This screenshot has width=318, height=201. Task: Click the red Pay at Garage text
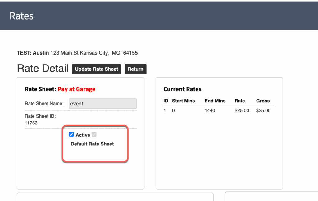click(x=76, y=89)
